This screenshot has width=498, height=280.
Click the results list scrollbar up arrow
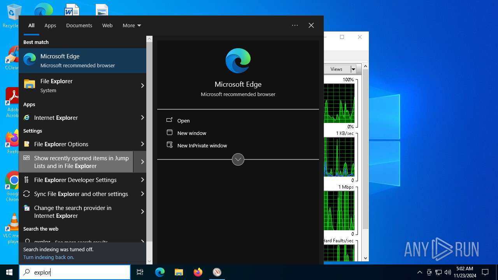pyautogui.click(x=149, y=39)
